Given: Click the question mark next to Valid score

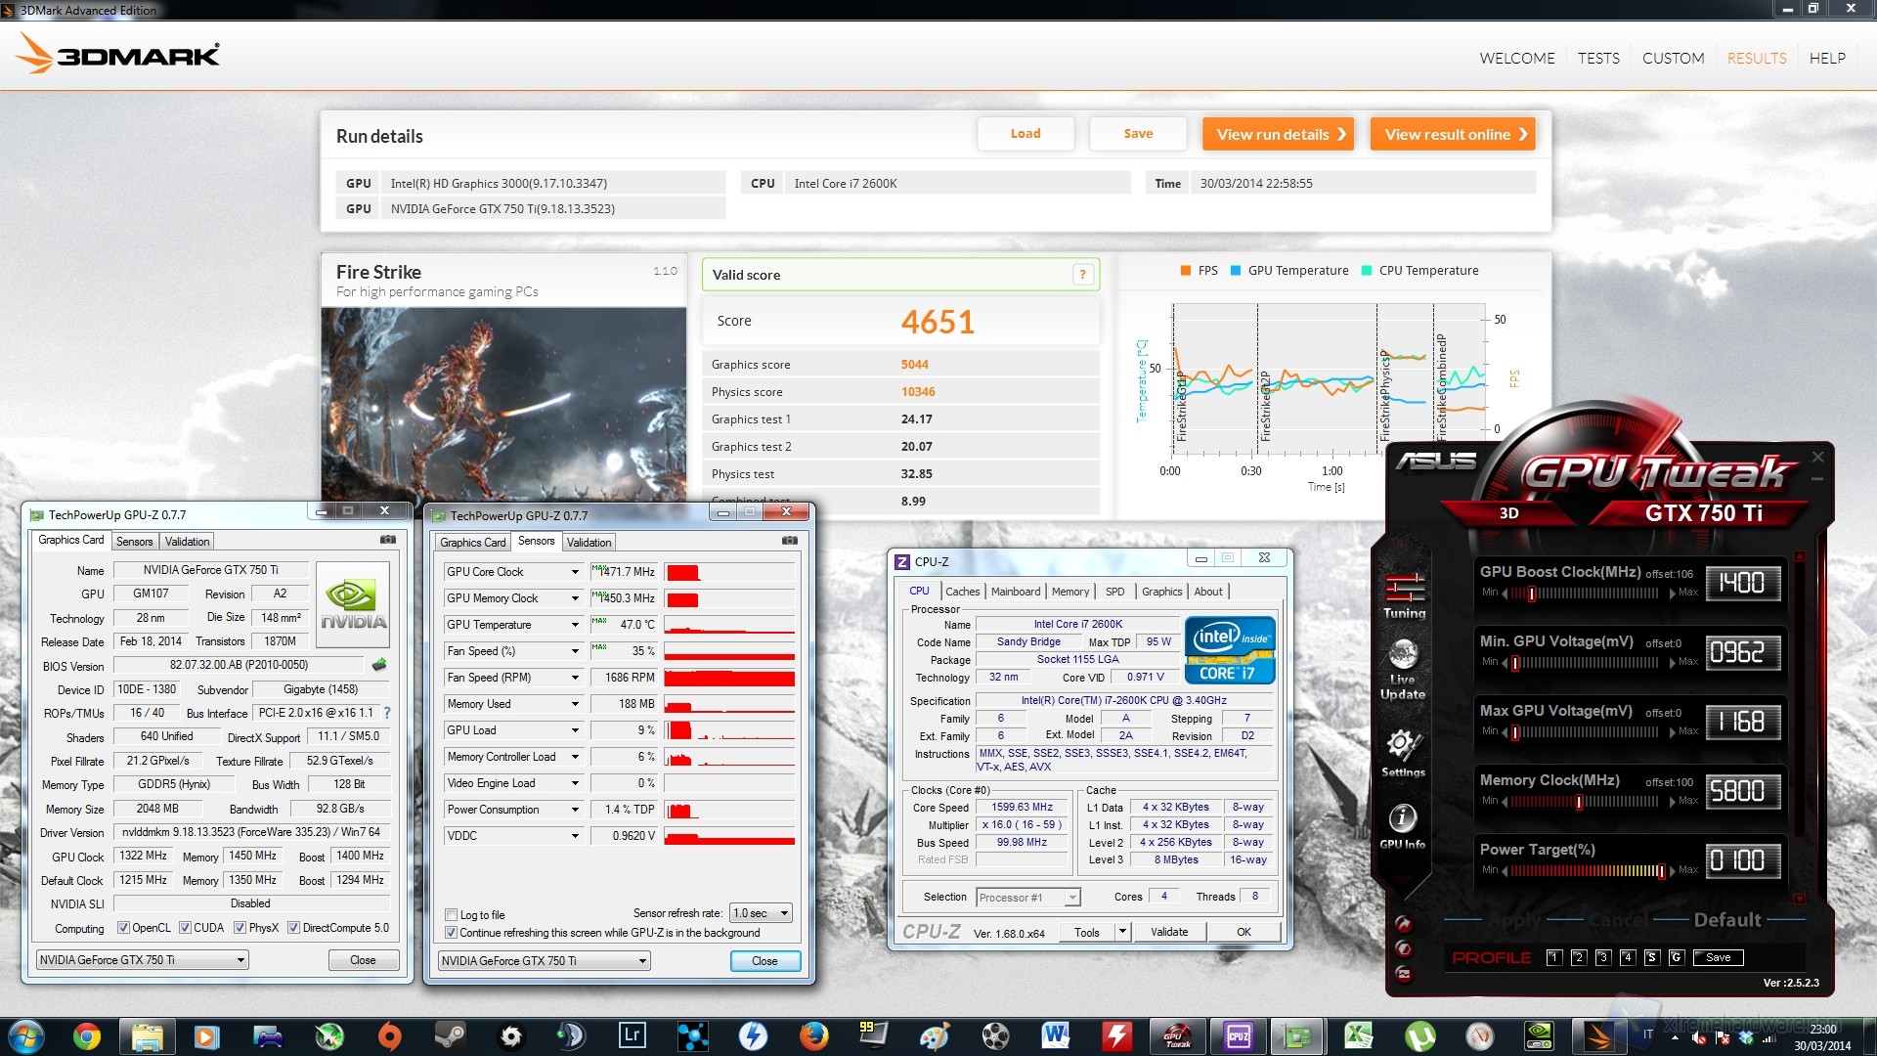Looking at the screenshot, I should 1082,275.
